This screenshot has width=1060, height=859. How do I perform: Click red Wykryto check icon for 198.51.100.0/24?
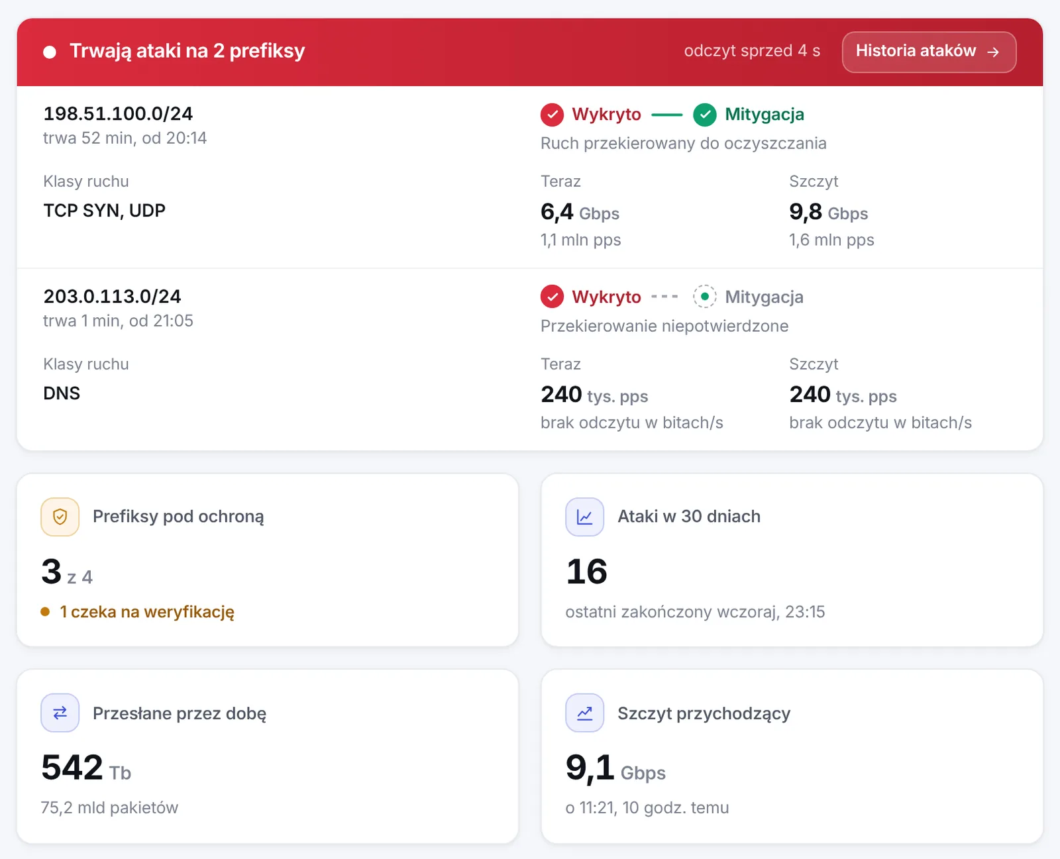point(552,115)
